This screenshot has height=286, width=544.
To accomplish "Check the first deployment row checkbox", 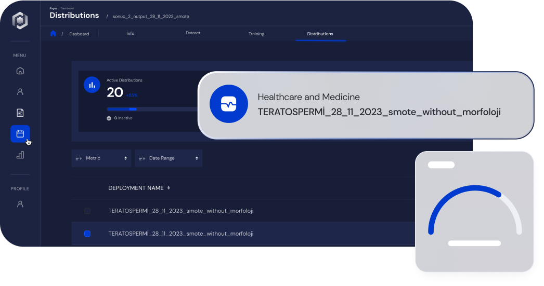I will [x=87, y=211].
